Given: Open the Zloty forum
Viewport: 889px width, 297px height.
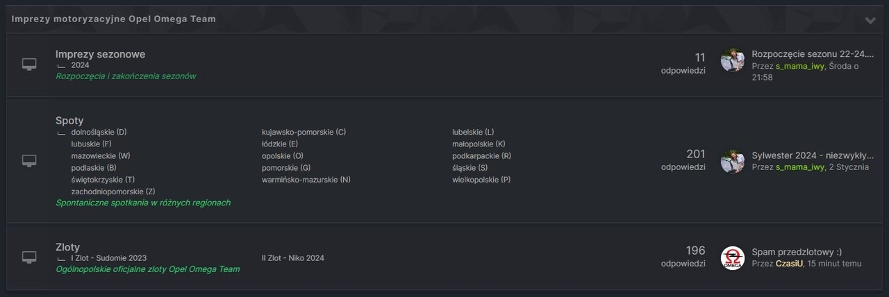Looking at the screenshot, I should pos(67,247).
